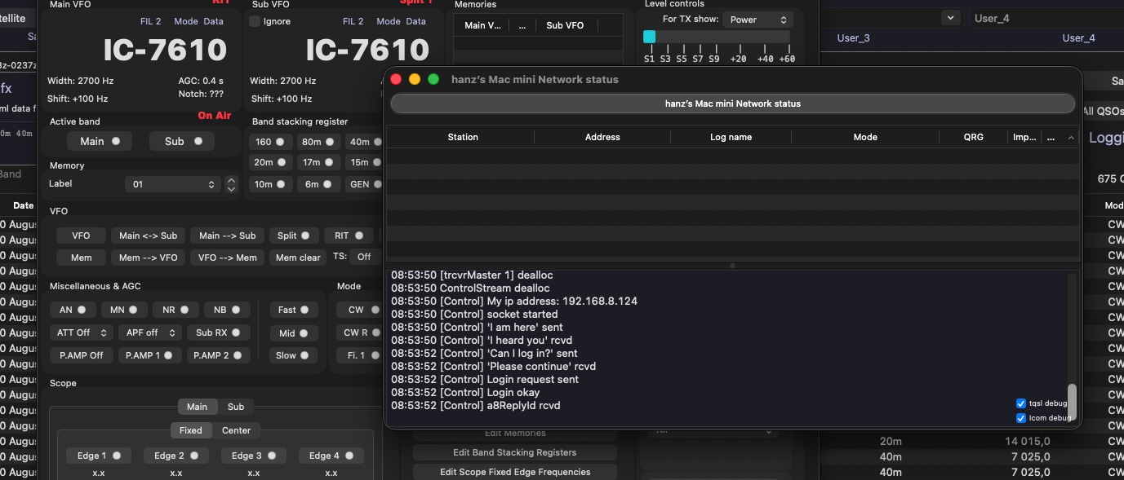Screen dimensions: 1124x480
Task: Select the Fixed scope mode tab
Action: click(x=191, y=430)
